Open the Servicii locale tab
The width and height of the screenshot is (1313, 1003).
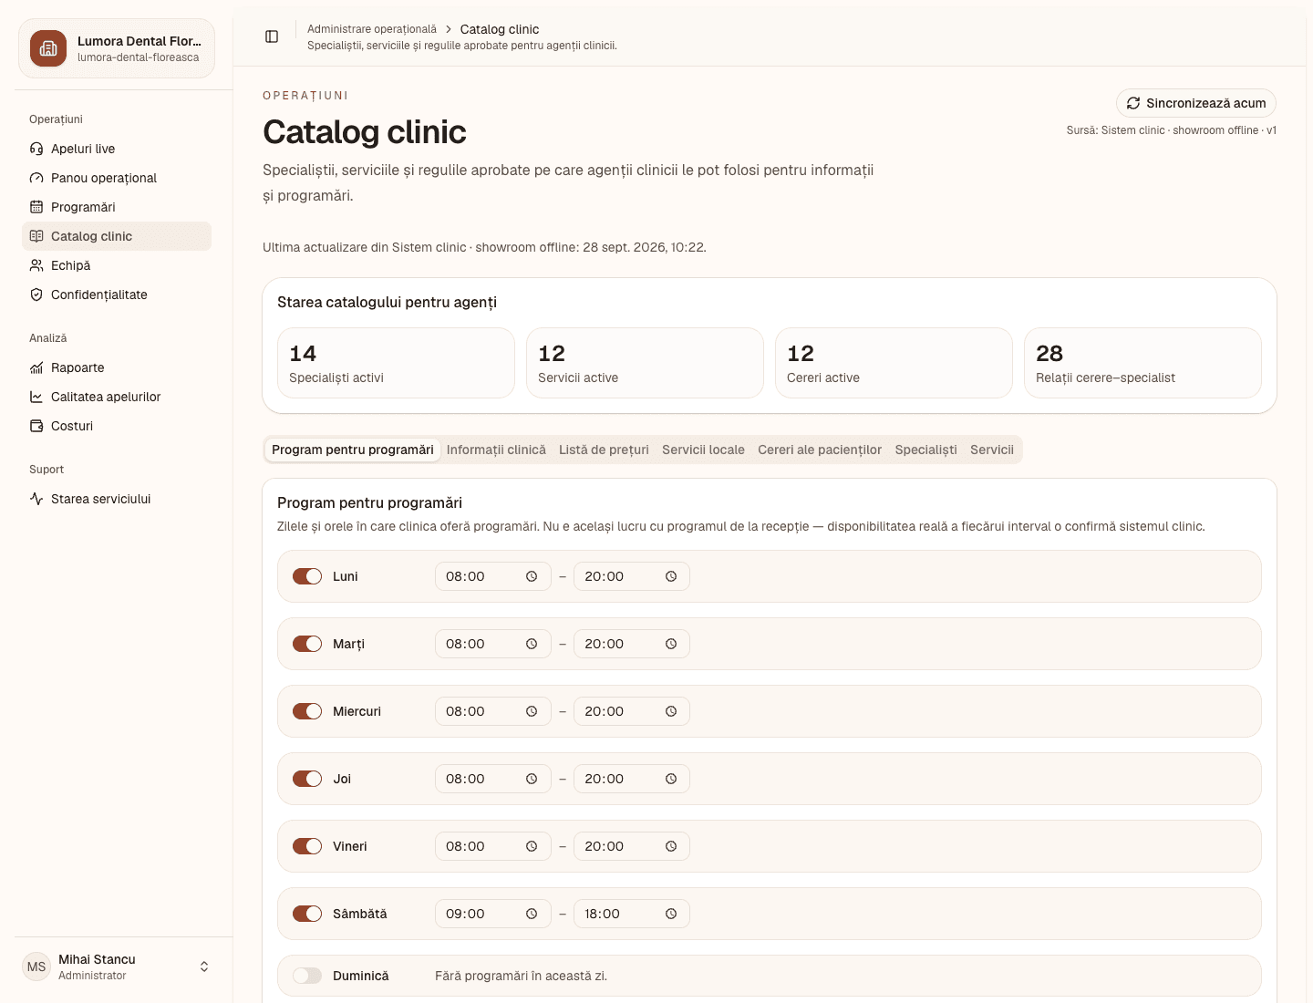[703, 450]
